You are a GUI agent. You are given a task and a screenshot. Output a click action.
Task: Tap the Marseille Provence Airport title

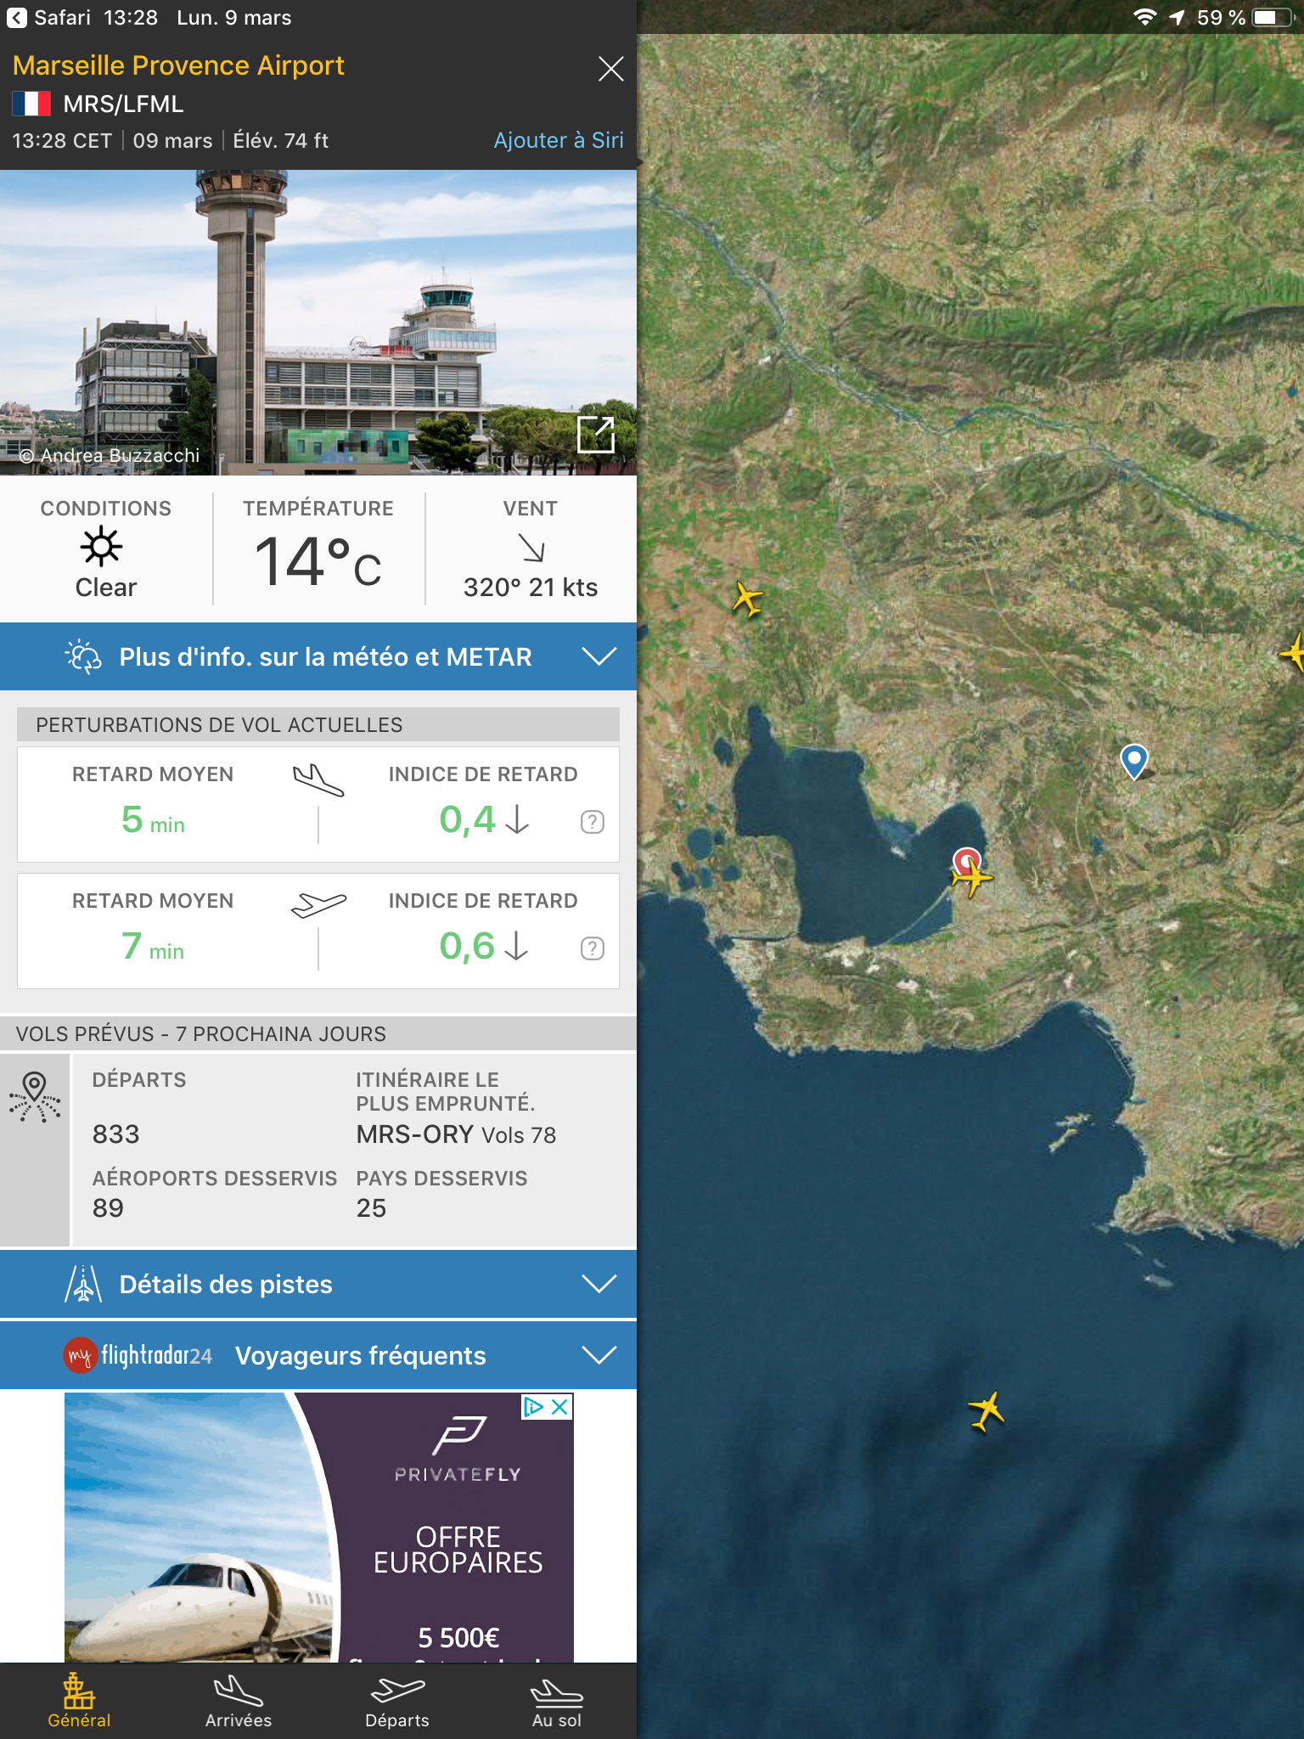point(178,65)
